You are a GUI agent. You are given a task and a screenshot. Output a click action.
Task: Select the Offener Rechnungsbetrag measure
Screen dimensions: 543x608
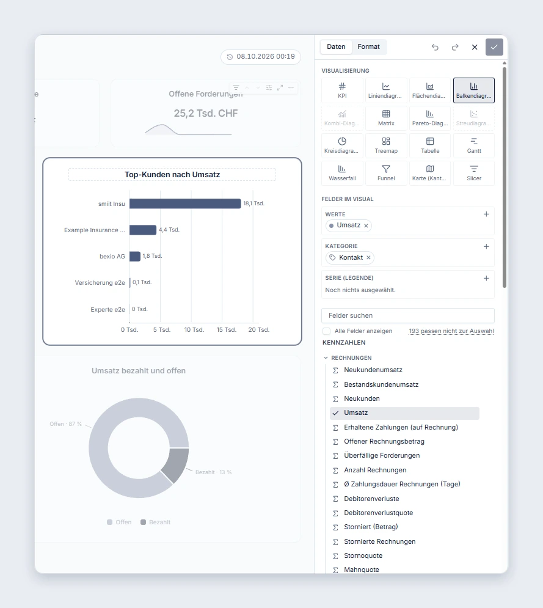click(x=404, y=441)
